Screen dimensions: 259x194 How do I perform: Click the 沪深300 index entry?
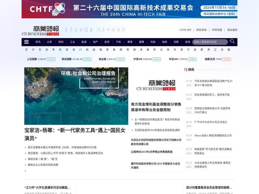click(x=147, y=59)
